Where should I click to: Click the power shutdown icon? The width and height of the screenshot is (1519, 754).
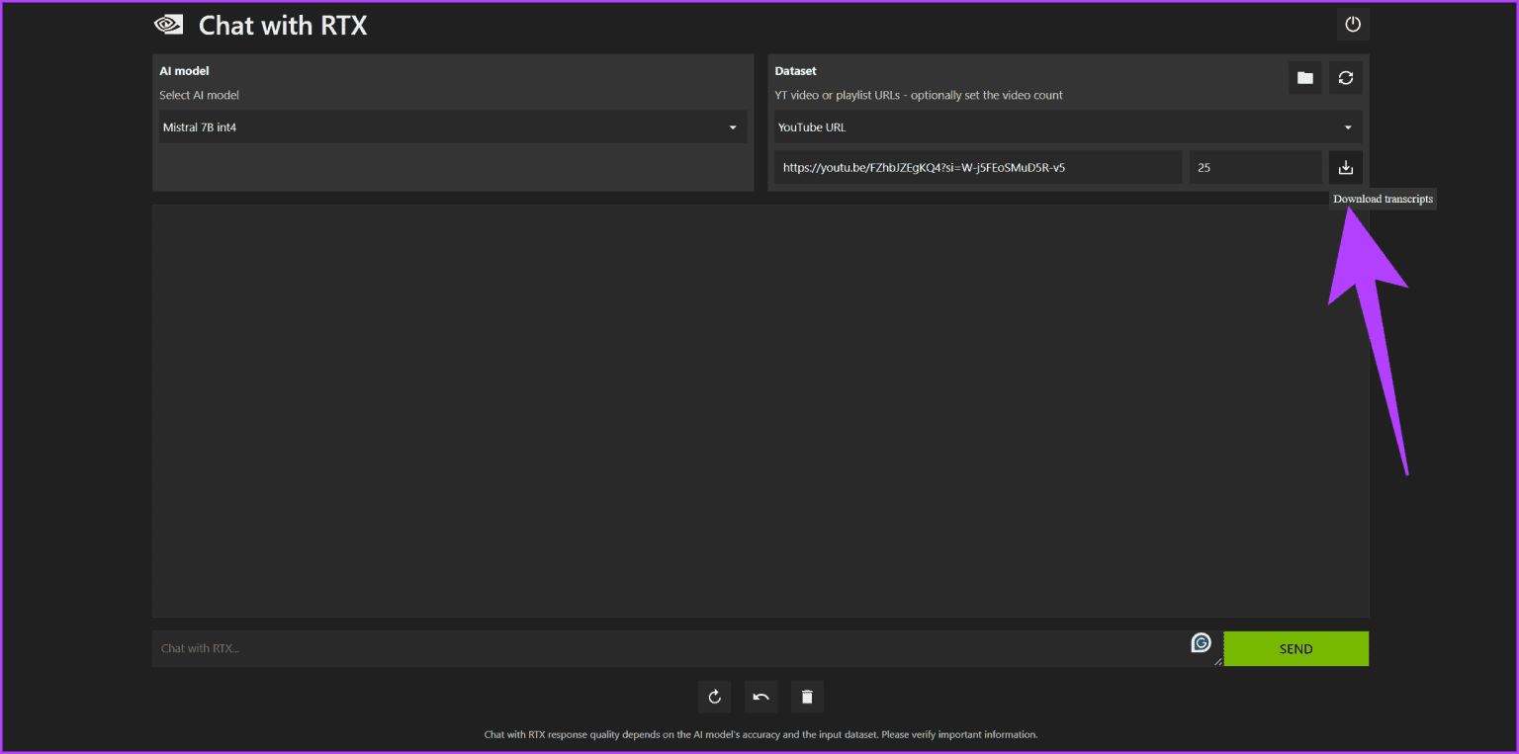1353,25
